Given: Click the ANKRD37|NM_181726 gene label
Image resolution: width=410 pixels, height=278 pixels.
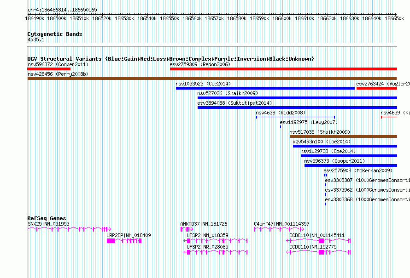Looking at the screenshot, I should pos(204,224).
